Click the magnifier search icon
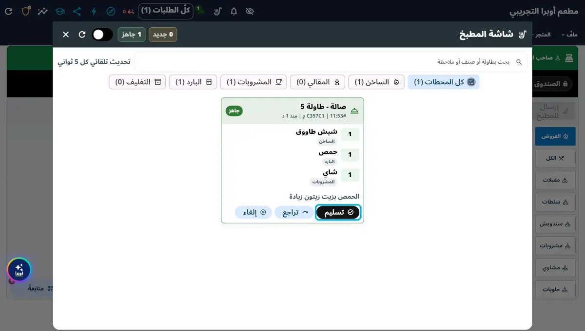The image size is (585, 331). pyautogui.click(x=519, y=62)
